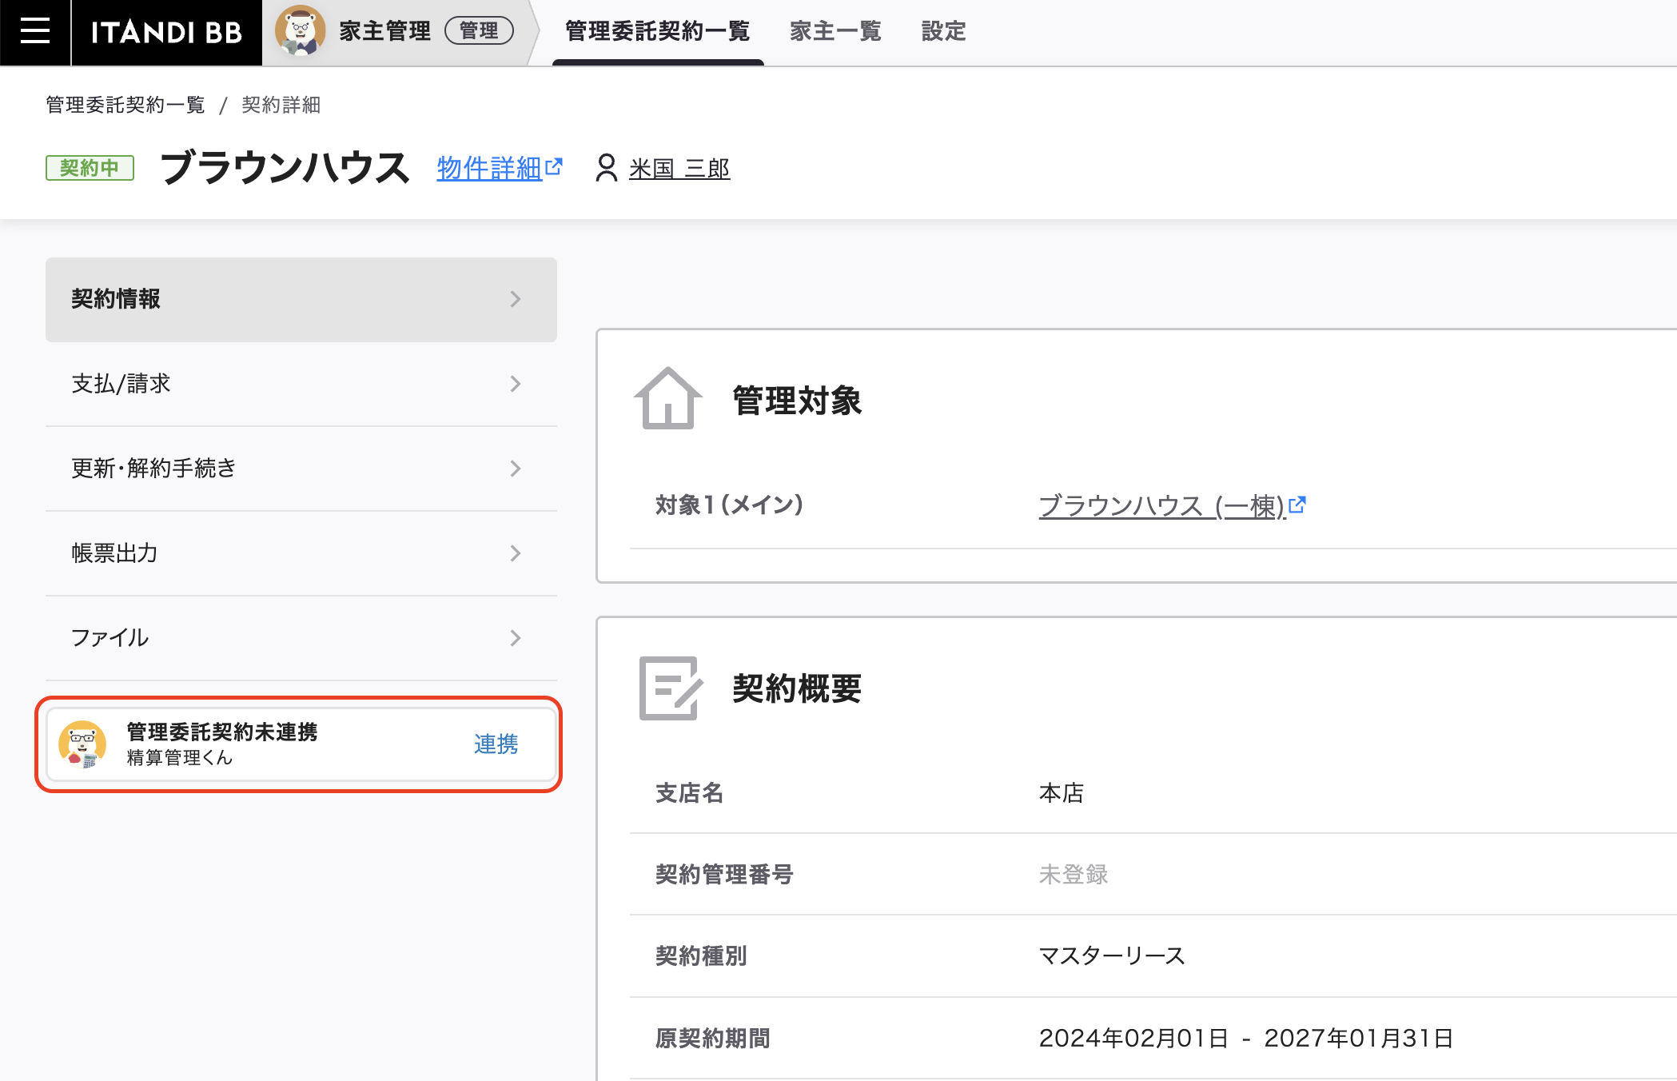Viewport: 1677px width, 1081px height.
Task: Click the 契約種別 value マスターリース
Action: pyautogui.click(x=1112, y=956)
